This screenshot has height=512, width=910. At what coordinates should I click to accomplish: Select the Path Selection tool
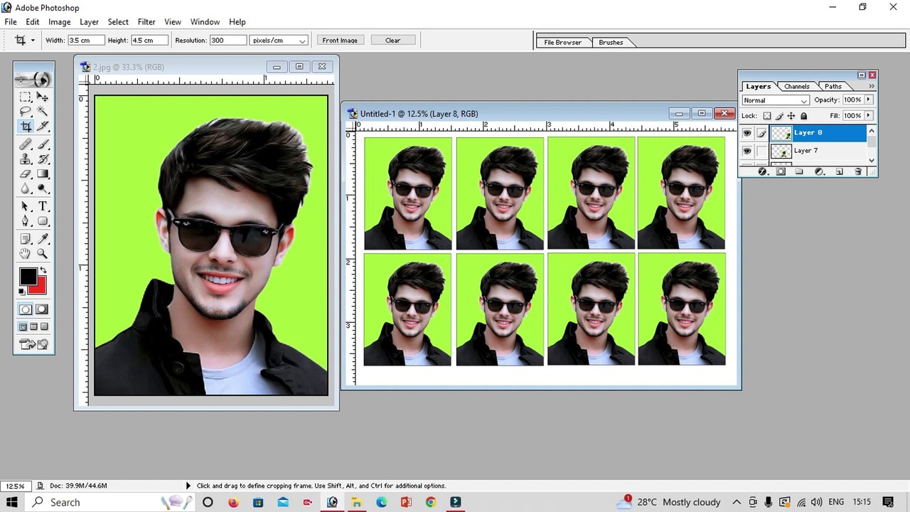[25, 206]
